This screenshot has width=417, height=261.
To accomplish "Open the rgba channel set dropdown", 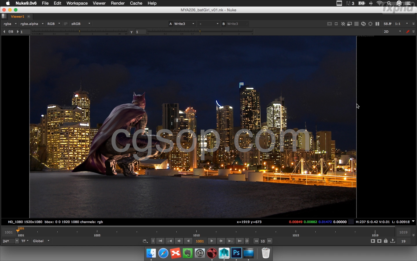I will coord(10,24).
